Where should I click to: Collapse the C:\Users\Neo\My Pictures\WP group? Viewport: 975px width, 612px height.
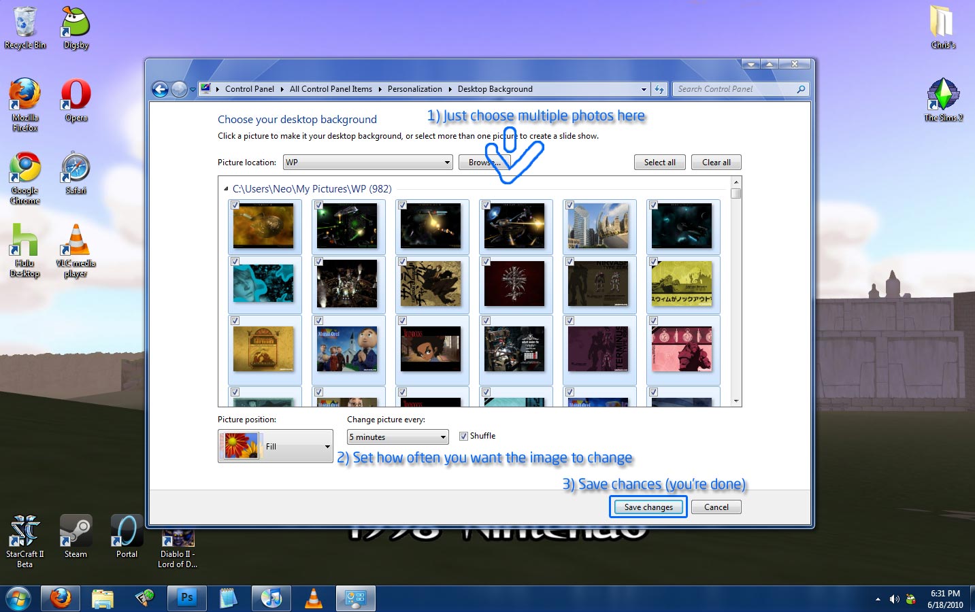(x=226, y=189)
